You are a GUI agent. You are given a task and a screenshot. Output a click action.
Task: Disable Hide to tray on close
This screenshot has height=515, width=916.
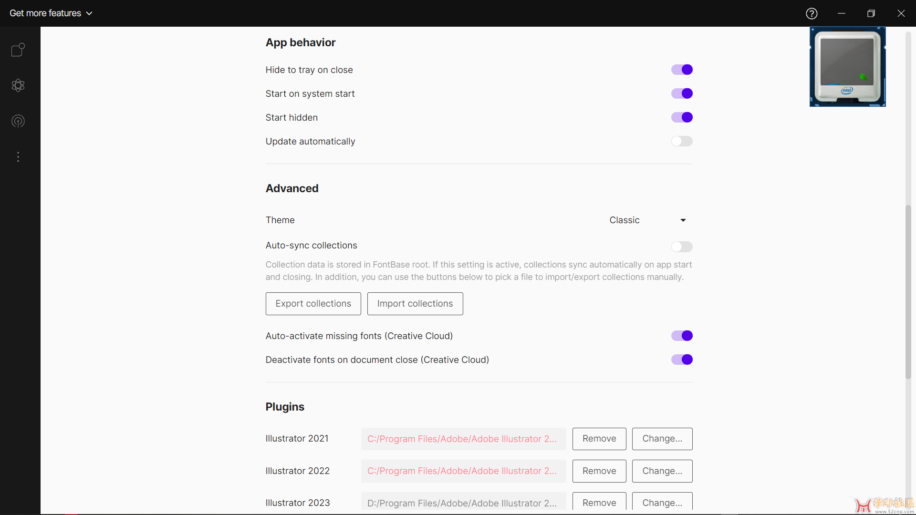tap(682, 70)
